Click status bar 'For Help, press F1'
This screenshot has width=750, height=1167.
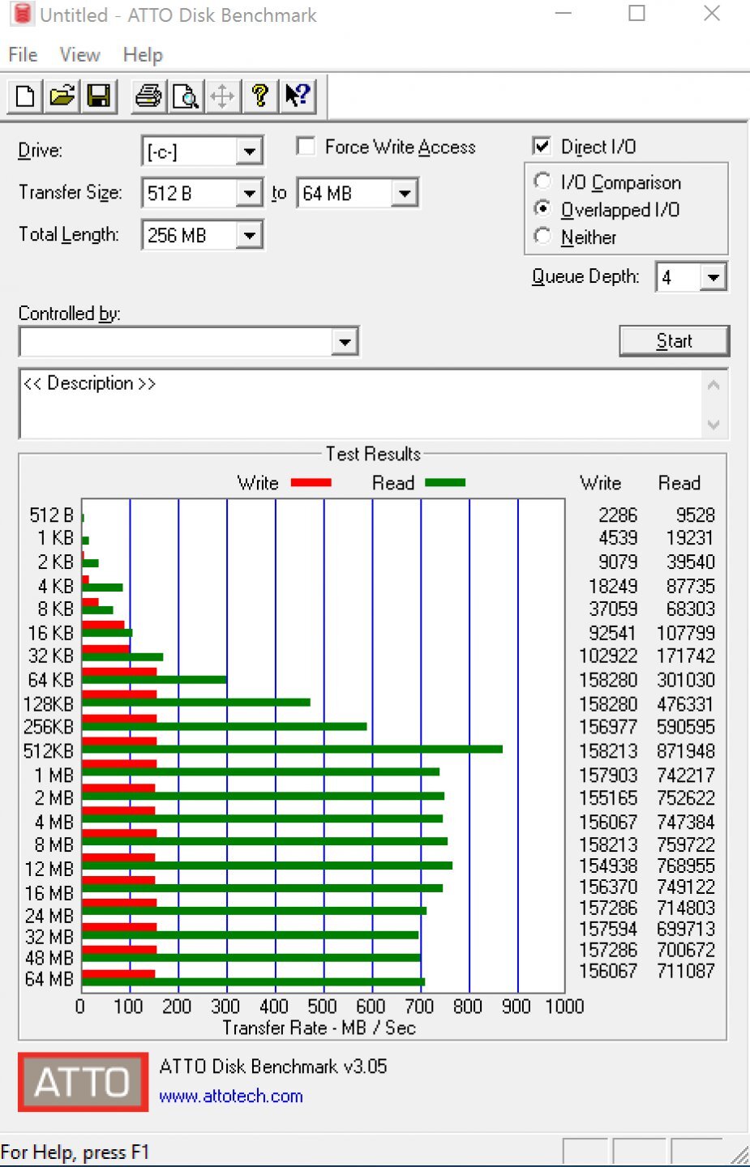(x=75, y=1152)
